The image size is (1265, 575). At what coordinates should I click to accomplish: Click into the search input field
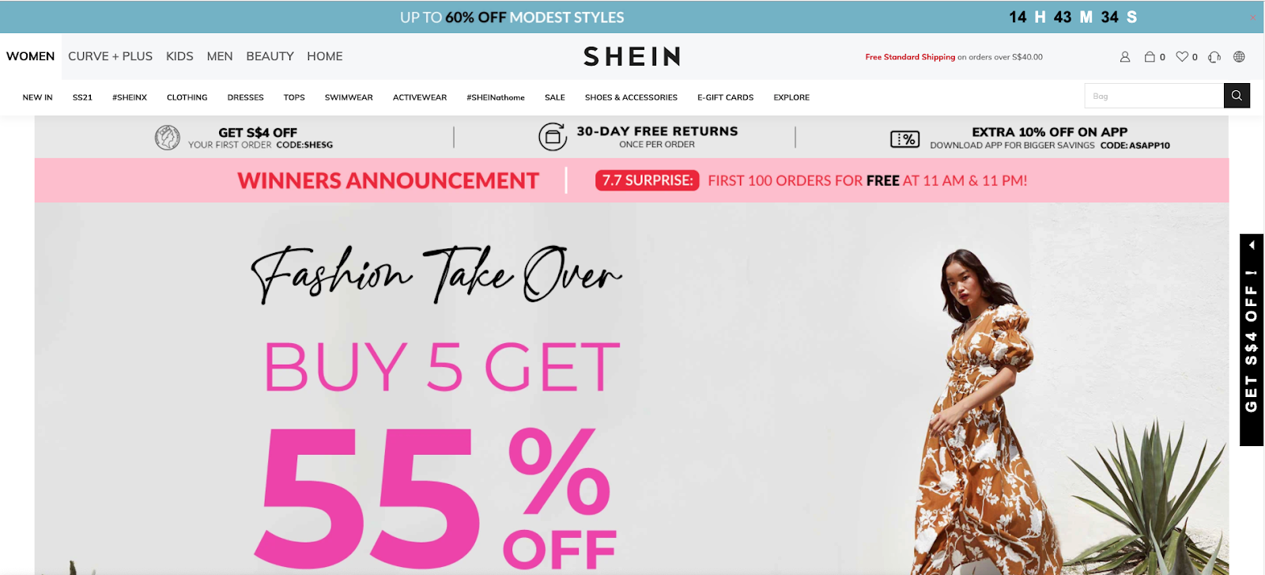coord(1154,96)
